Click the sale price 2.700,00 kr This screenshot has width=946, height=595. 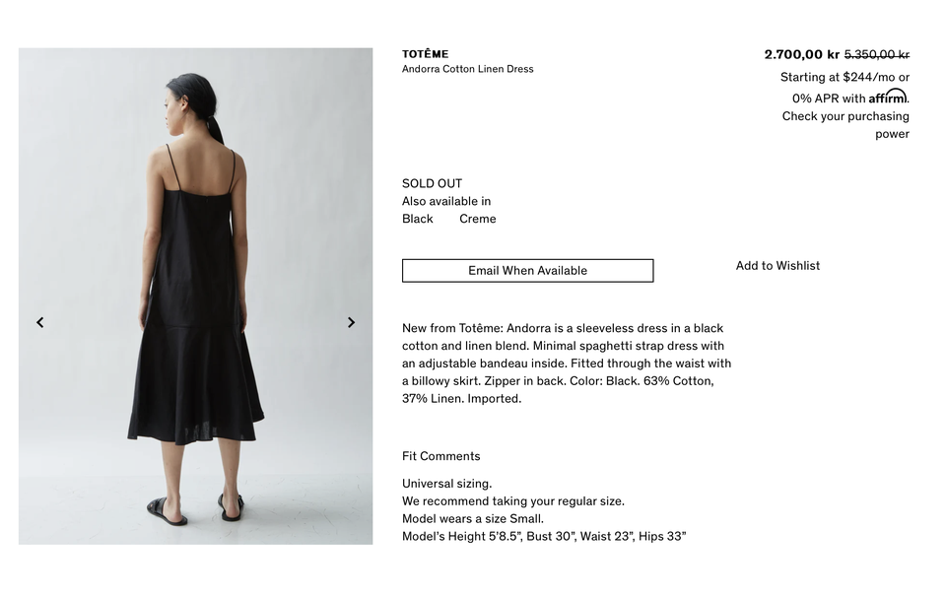pos(802,54)
